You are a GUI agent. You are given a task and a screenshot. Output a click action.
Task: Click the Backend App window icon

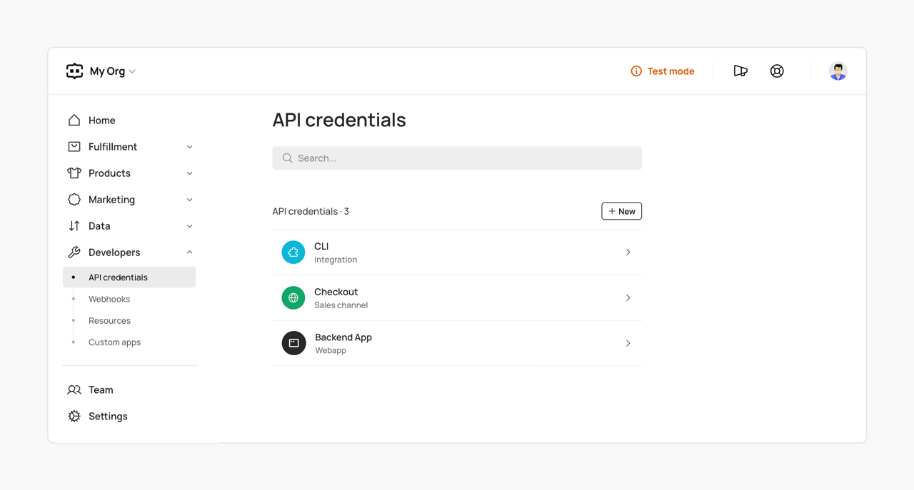click(x=293, y=343)
